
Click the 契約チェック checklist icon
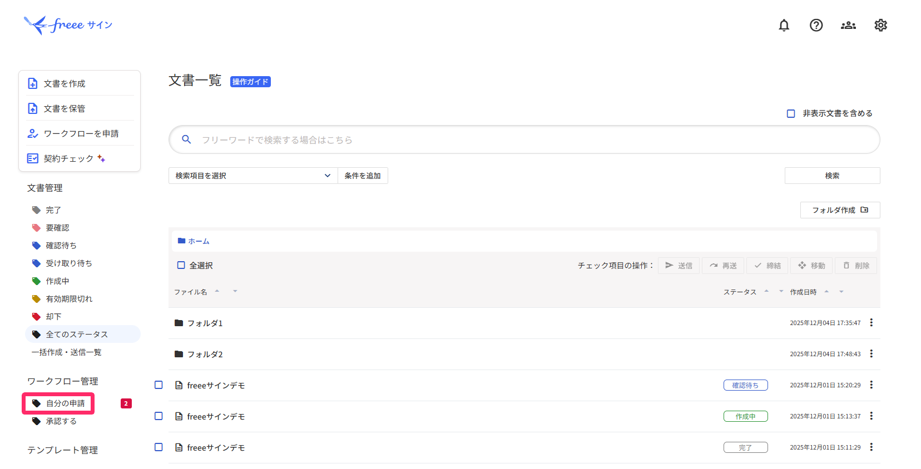[x=33, y=158]
